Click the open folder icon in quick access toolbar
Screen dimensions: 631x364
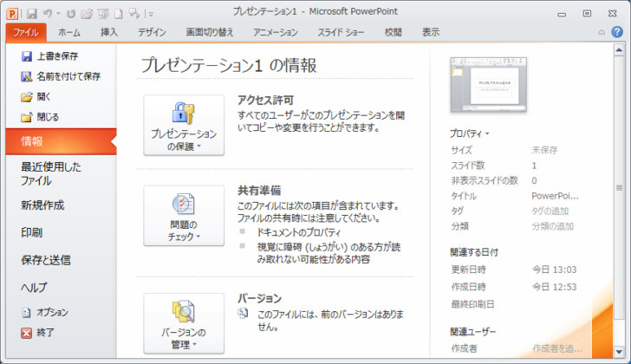[87, 14]
